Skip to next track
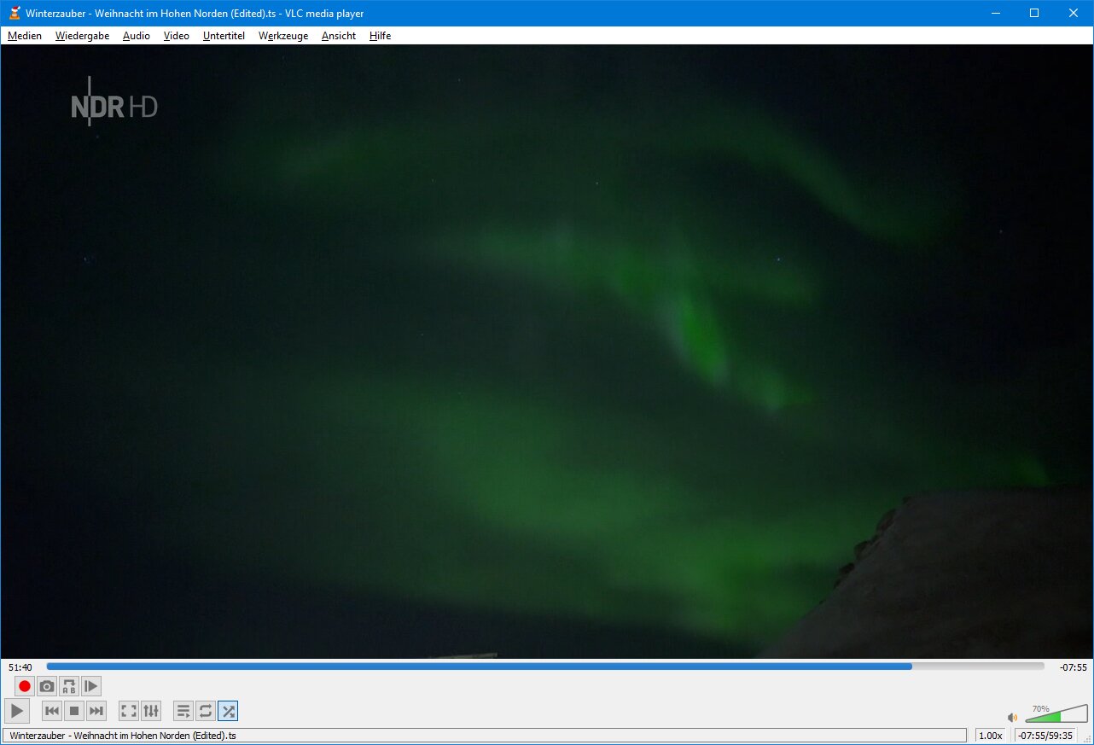1094x745 pixels. (96, 711)
